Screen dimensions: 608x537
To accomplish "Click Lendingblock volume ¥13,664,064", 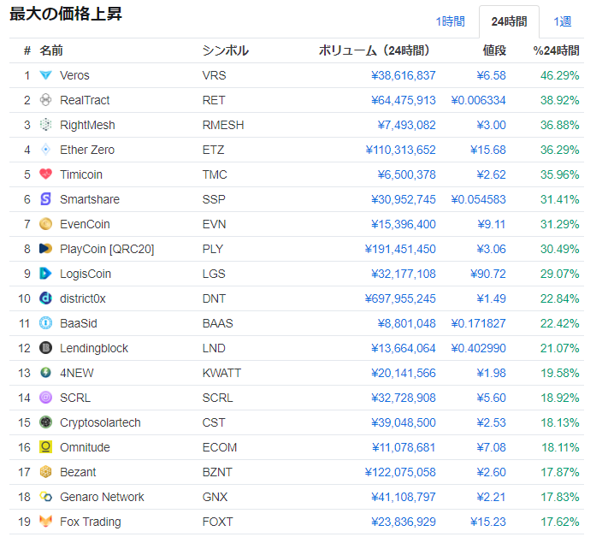I will pos(403,348).
